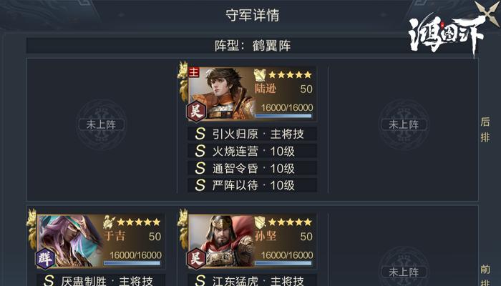Click the cavalry troop icon on 于吉's card
Image resolution: width=501 pixels, height=286 pixels.
109,222
